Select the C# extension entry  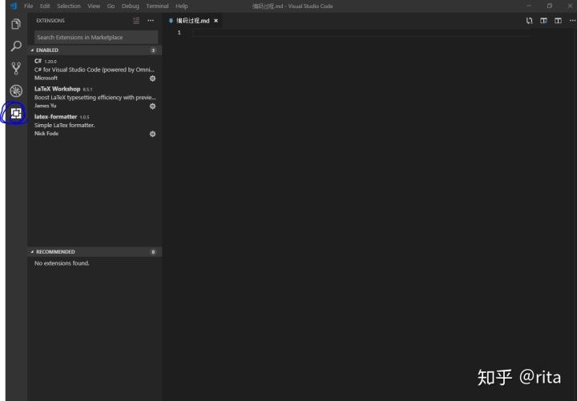tap(95, 70)
